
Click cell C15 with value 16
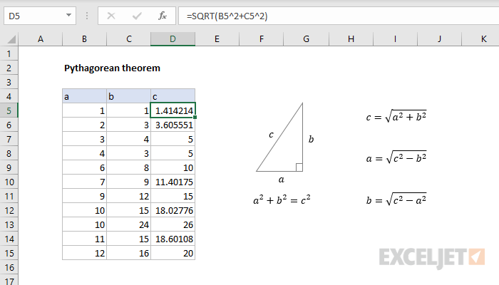tap(128, 253)
